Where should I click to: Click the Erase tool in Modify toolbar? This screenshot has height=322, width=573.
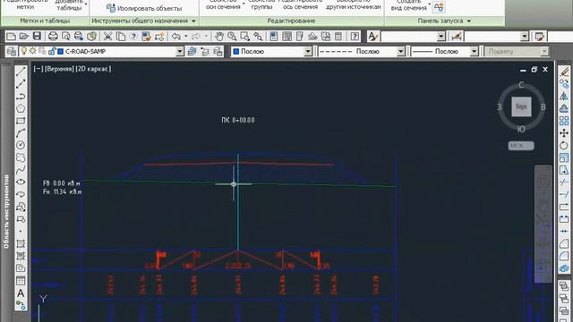564,72
